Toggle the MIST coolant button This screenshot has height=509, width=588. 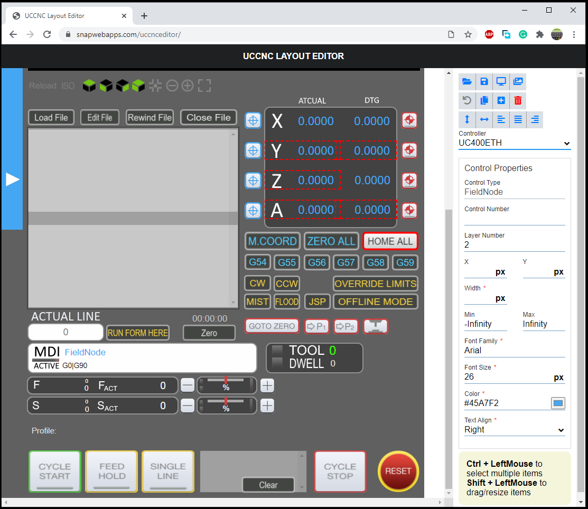[257, 301]
